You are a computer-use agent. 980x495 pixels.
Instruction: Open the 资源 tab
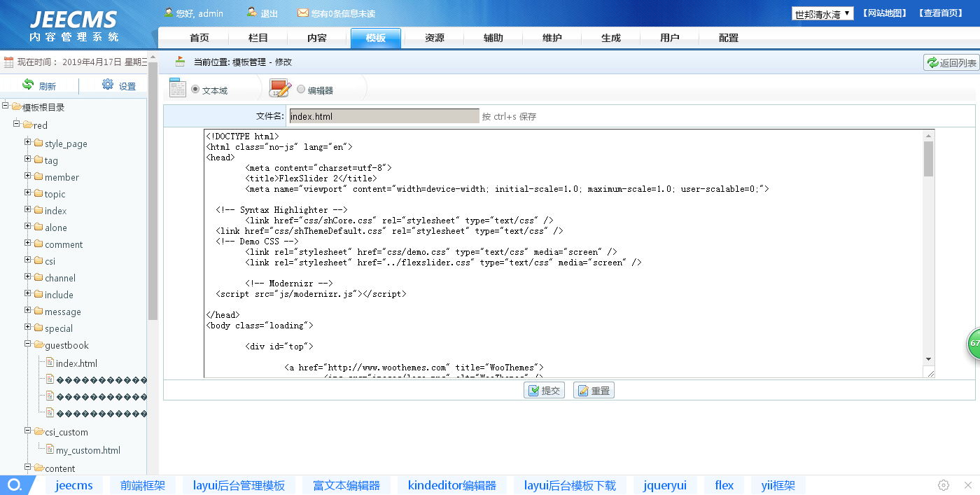(x=435, y=38)
